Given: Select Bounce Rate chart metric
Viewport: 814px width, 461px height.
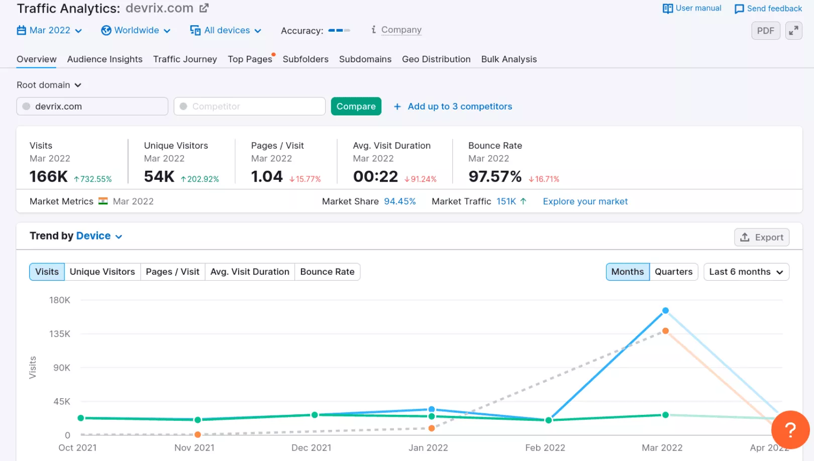Looking at the screenshot, I should coord(327,272).
